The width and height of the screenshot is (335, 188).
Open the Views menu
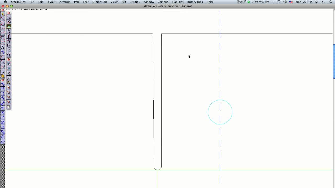coord(114,2)
